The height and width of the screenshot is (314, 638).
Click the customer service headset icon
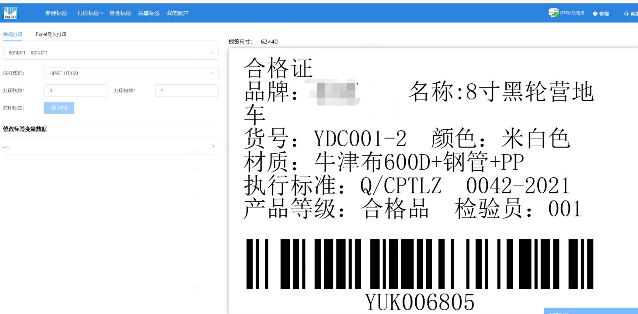pos(627,14)
